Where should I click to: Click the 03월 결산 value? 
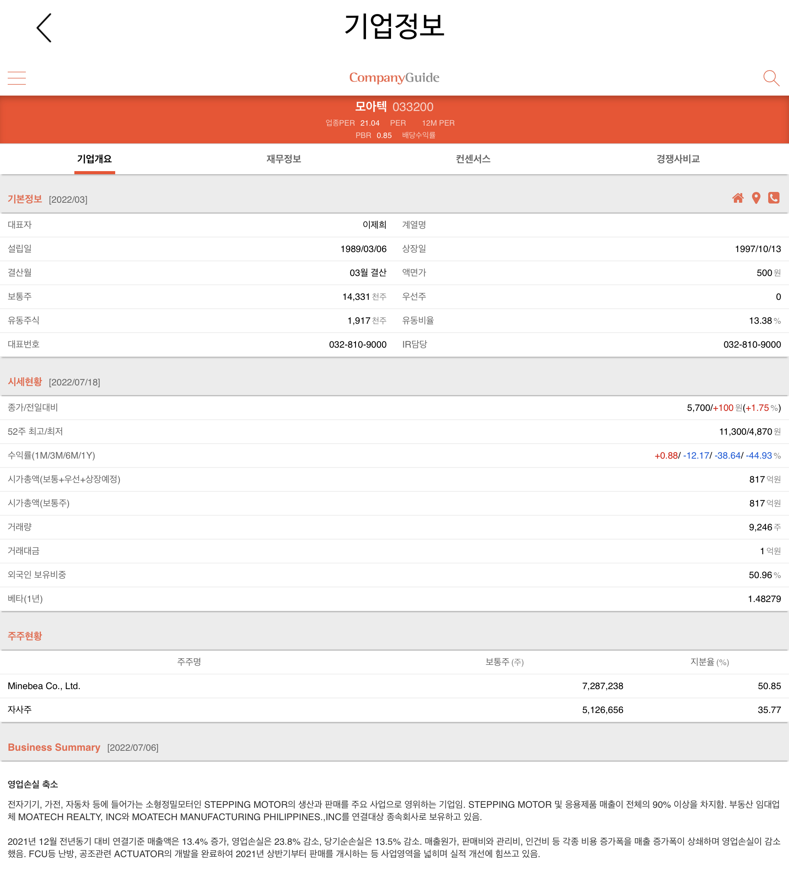[368, 272]
